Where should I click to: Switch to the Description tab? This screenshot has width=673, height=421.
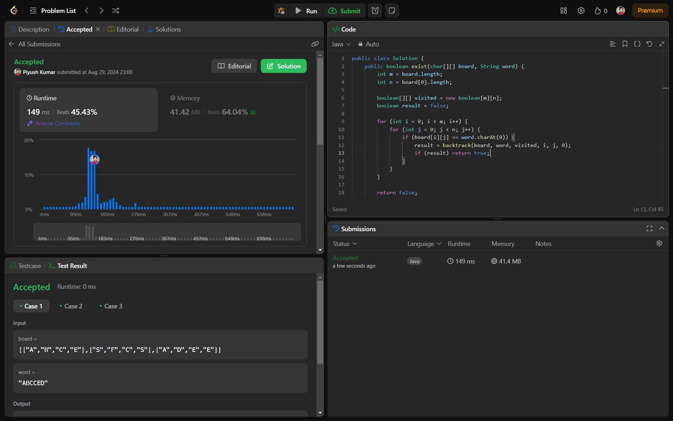click(30, 29)
